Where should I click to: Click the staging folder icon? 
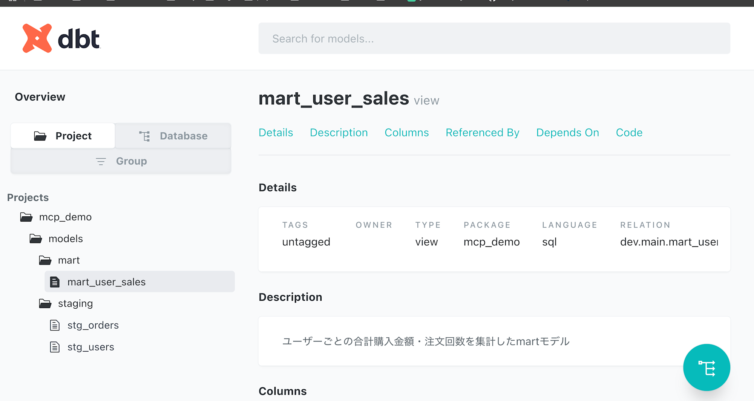[45, 303]
